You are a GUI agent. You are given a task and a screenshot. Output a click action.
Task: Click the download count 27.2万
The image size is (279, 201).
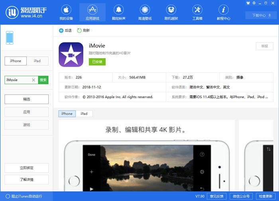188,77
